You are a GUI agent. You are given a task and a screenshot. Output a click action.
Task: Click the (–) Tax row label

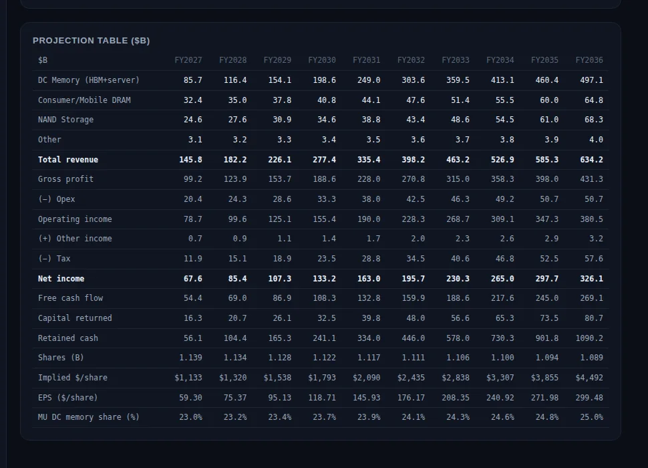(54, 259)
